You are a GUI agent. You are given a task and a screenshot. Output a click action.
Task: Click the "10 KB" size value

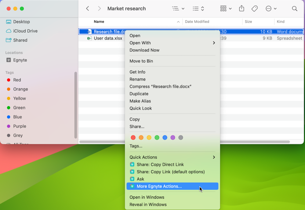266,31
